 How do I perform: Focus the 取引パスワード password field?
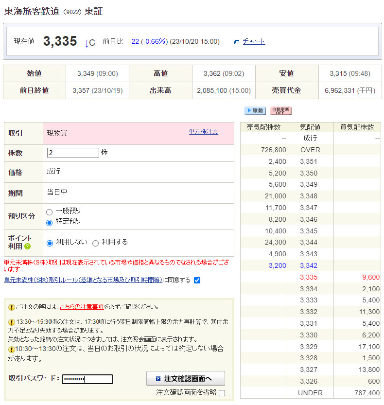point(87,379)
